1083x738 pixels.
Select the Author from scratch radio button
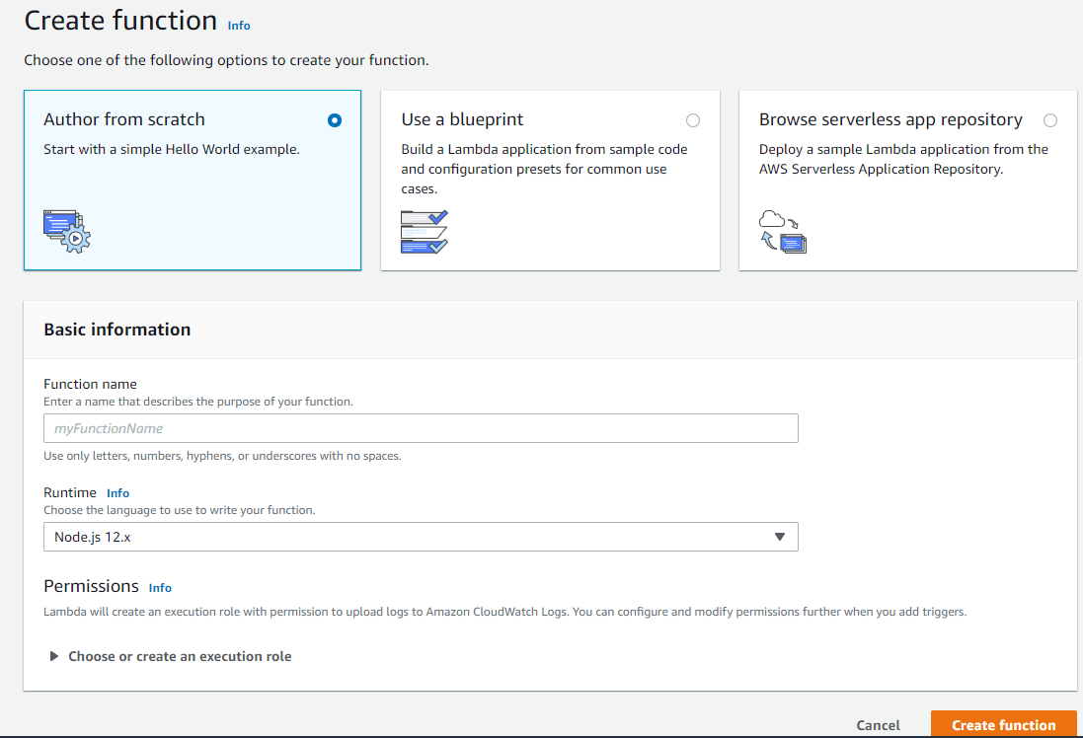click(x=335, y=120)
